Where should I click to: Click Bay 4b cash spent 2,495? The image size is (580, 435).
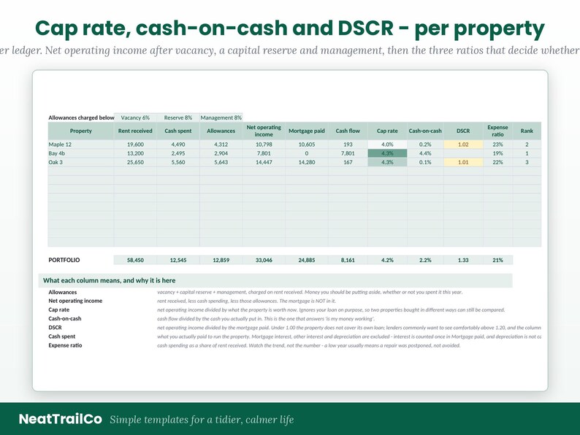(178, 153)
